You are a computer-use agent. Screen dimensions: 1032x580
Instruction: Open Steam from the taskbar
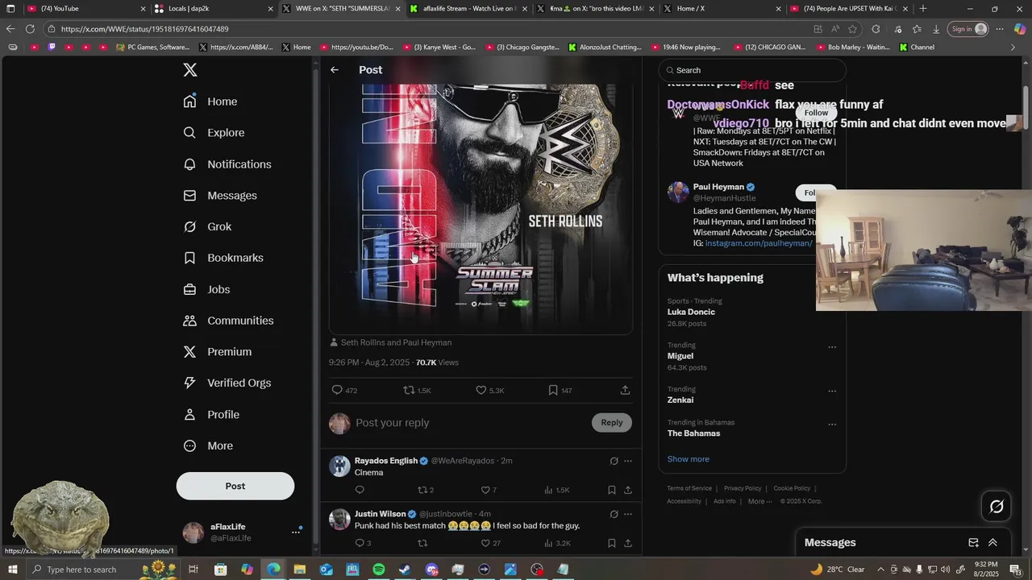(405, 570)
